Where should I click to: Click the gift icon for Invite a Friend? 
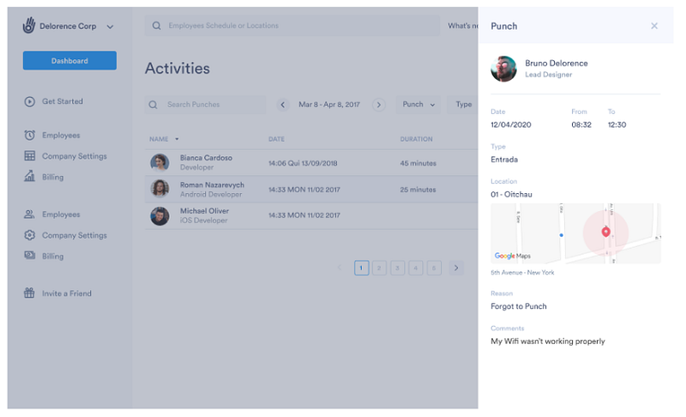coord(29,293)
